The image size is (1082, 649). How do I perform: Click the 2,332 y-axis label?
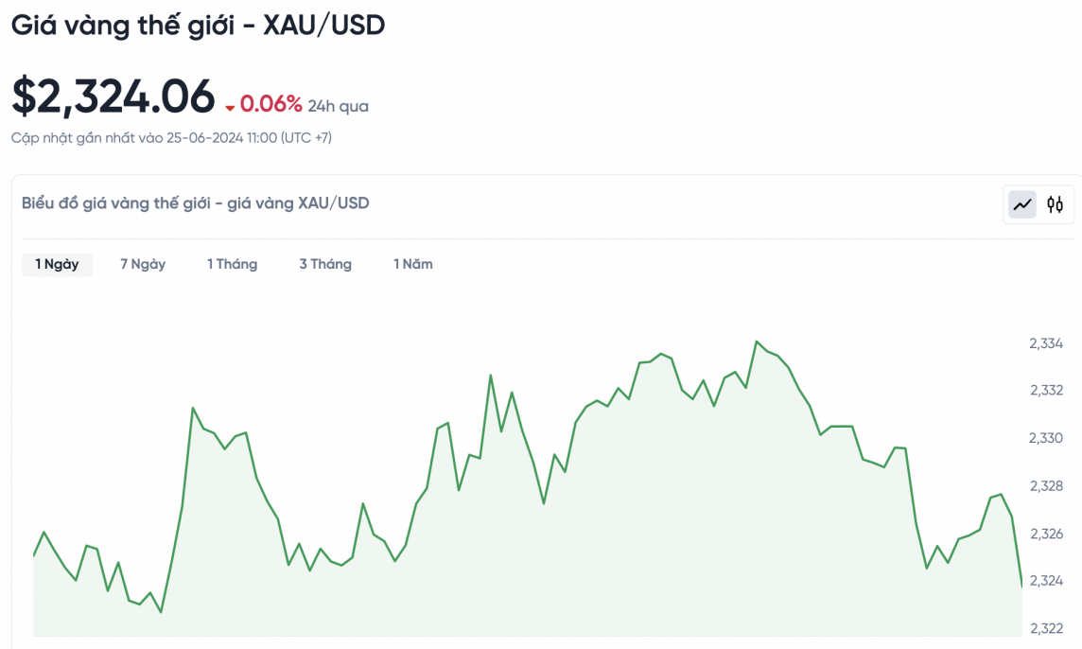click(x=1046, y=390)
